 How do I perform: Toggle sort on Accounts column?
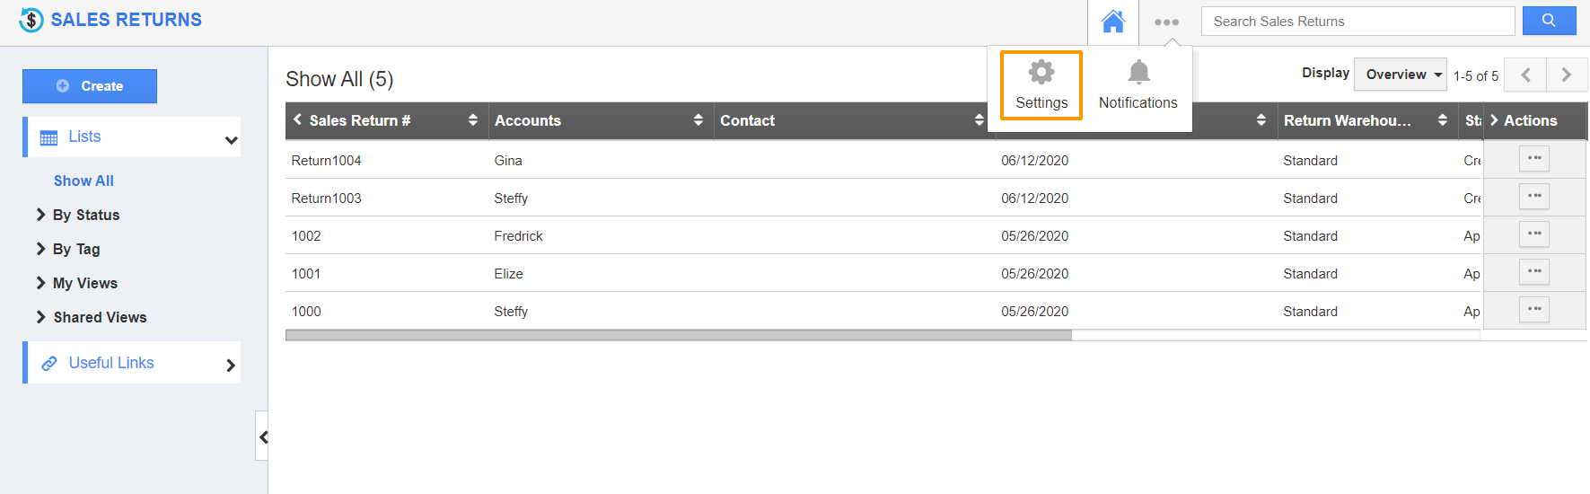pyautogui.click(x=698, y=120)
